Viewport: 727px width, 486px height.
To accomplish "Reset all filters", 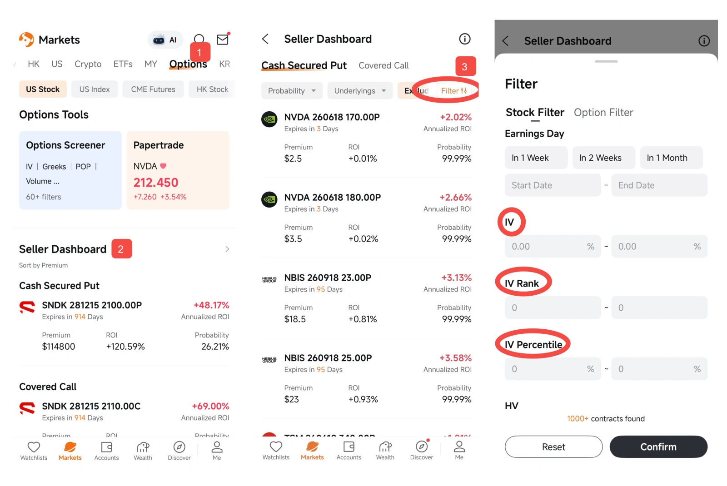I will (x=553, y=447).
